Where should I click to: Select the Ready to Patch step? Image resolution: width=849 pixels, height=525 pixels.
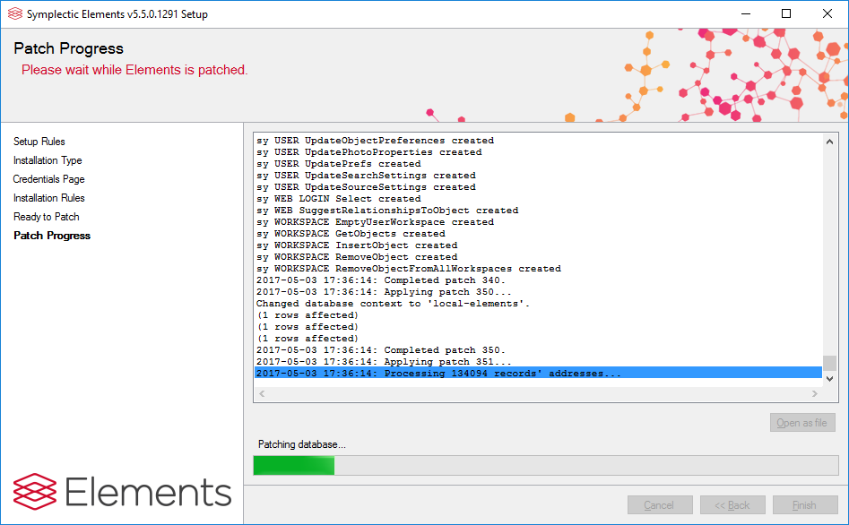click(x=46, y=217)
